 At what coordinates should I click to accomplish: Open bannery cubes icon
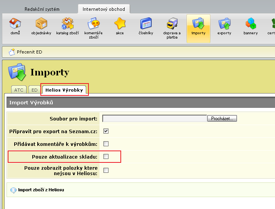[251, 23]
